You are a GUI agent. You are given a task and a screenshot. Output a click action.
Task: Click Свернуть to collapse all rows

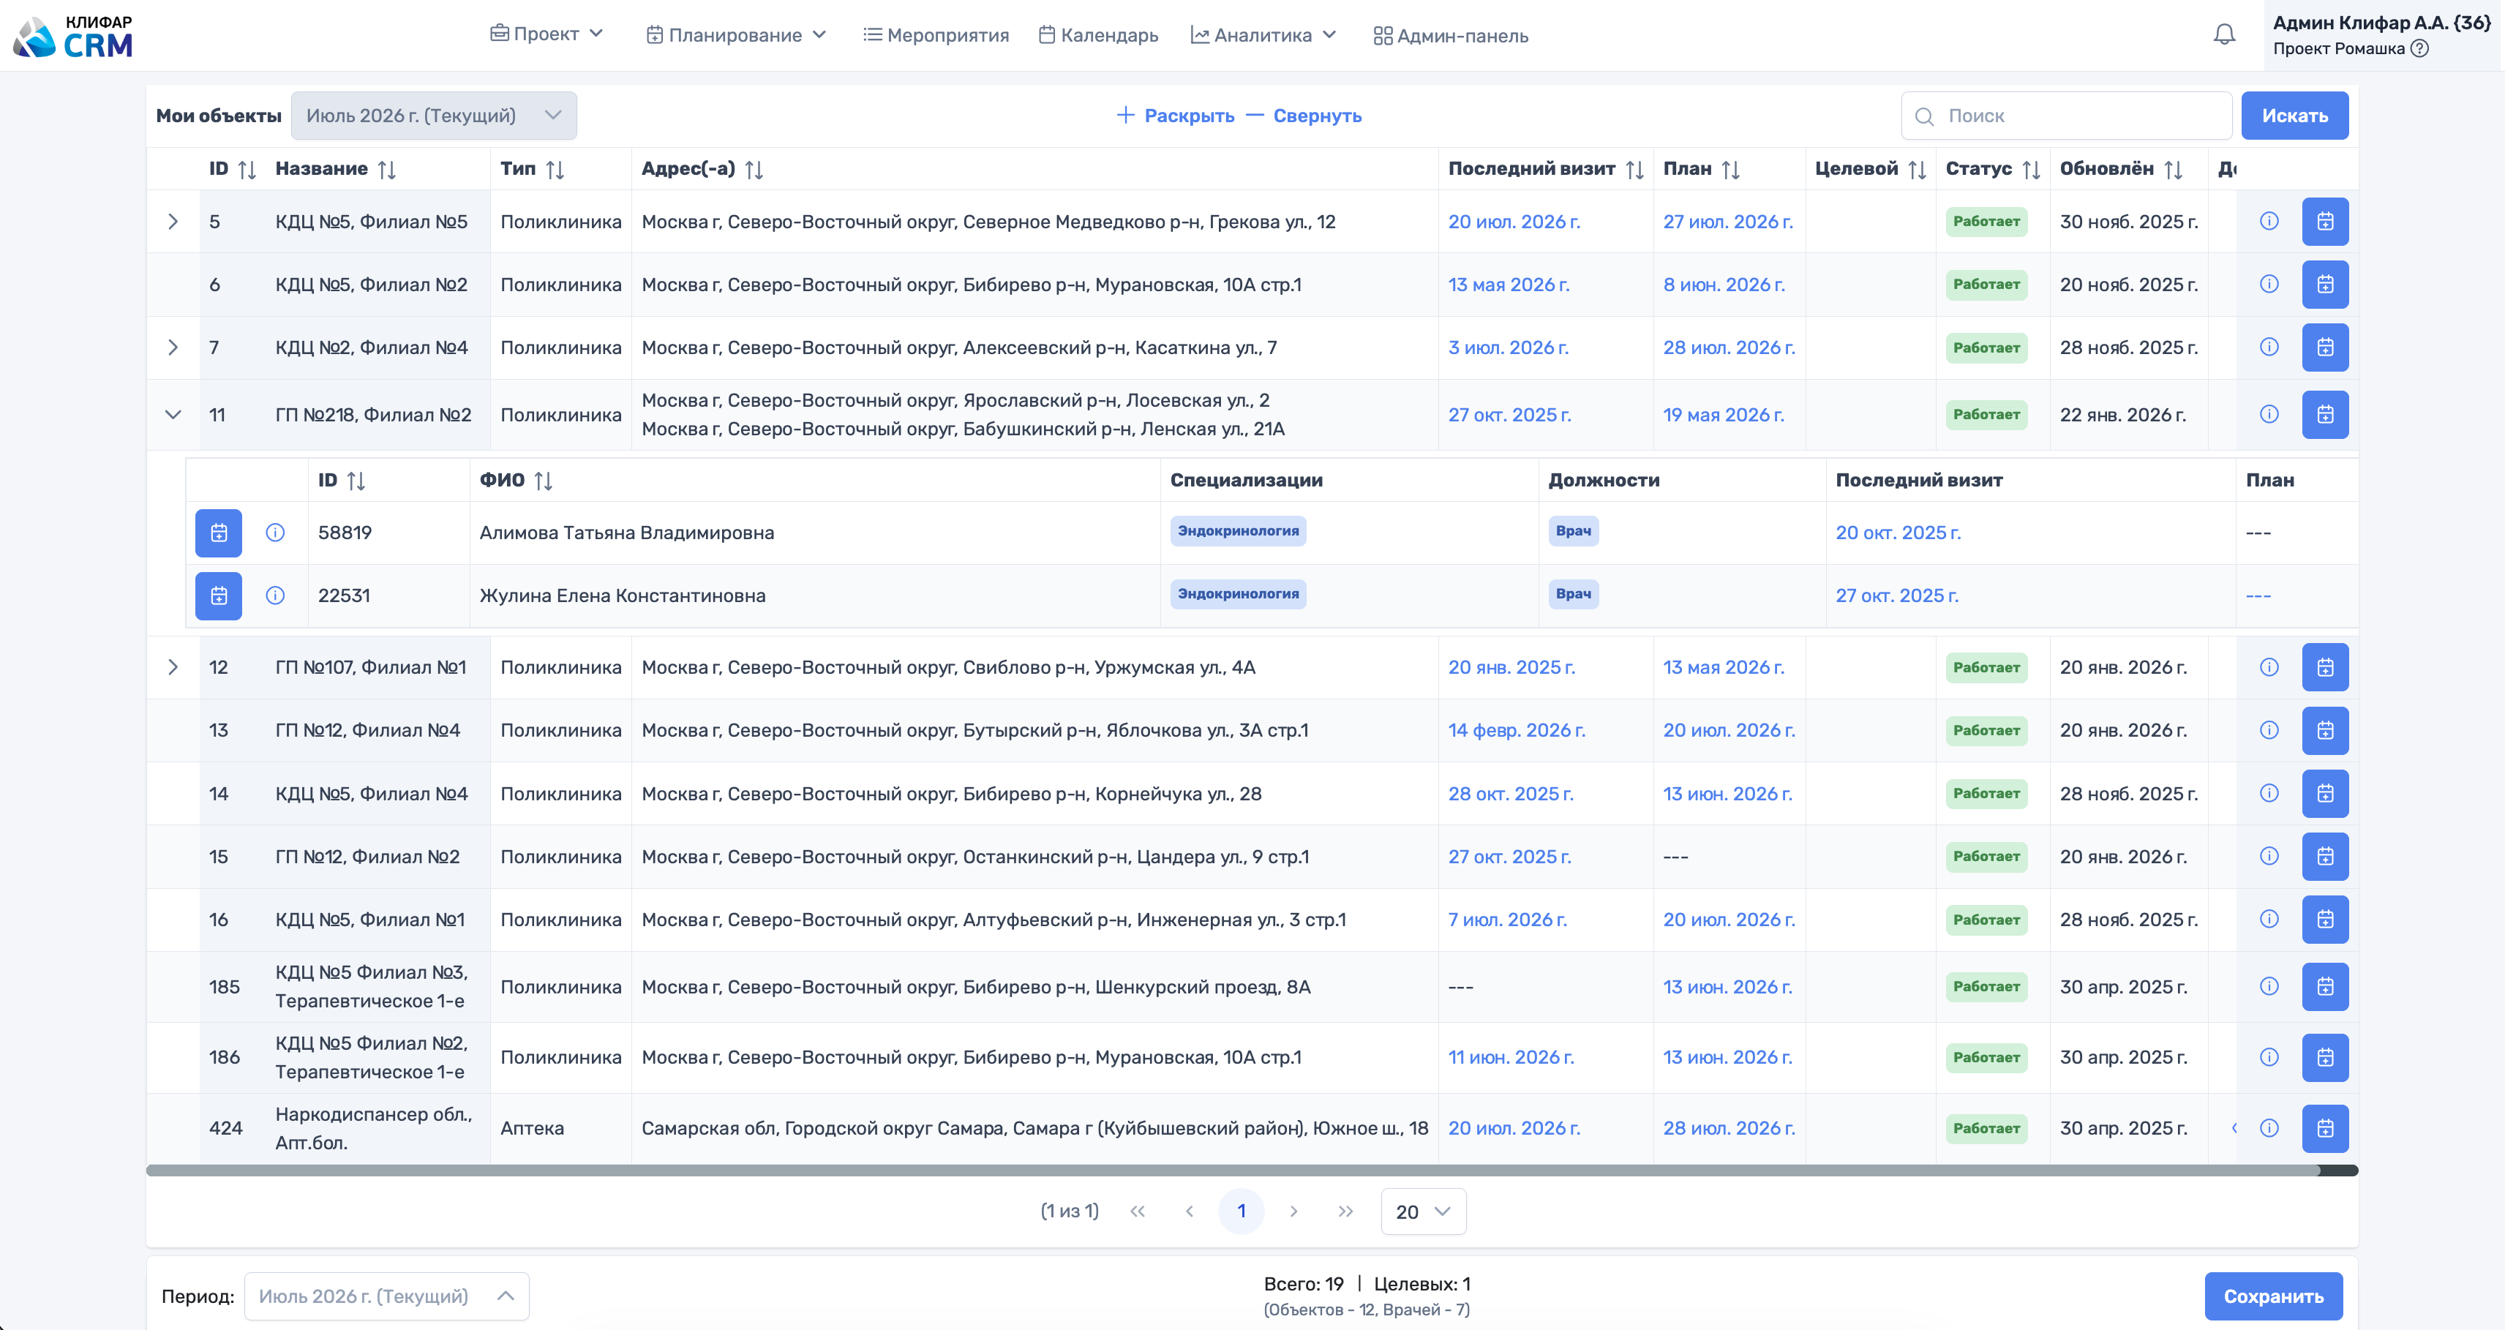tap(1304, 116)
